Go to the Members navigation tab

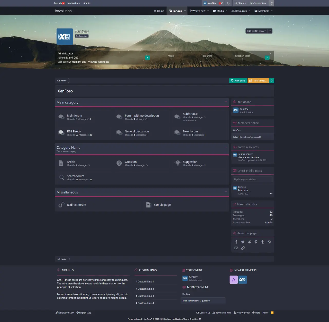pos(263,11)
